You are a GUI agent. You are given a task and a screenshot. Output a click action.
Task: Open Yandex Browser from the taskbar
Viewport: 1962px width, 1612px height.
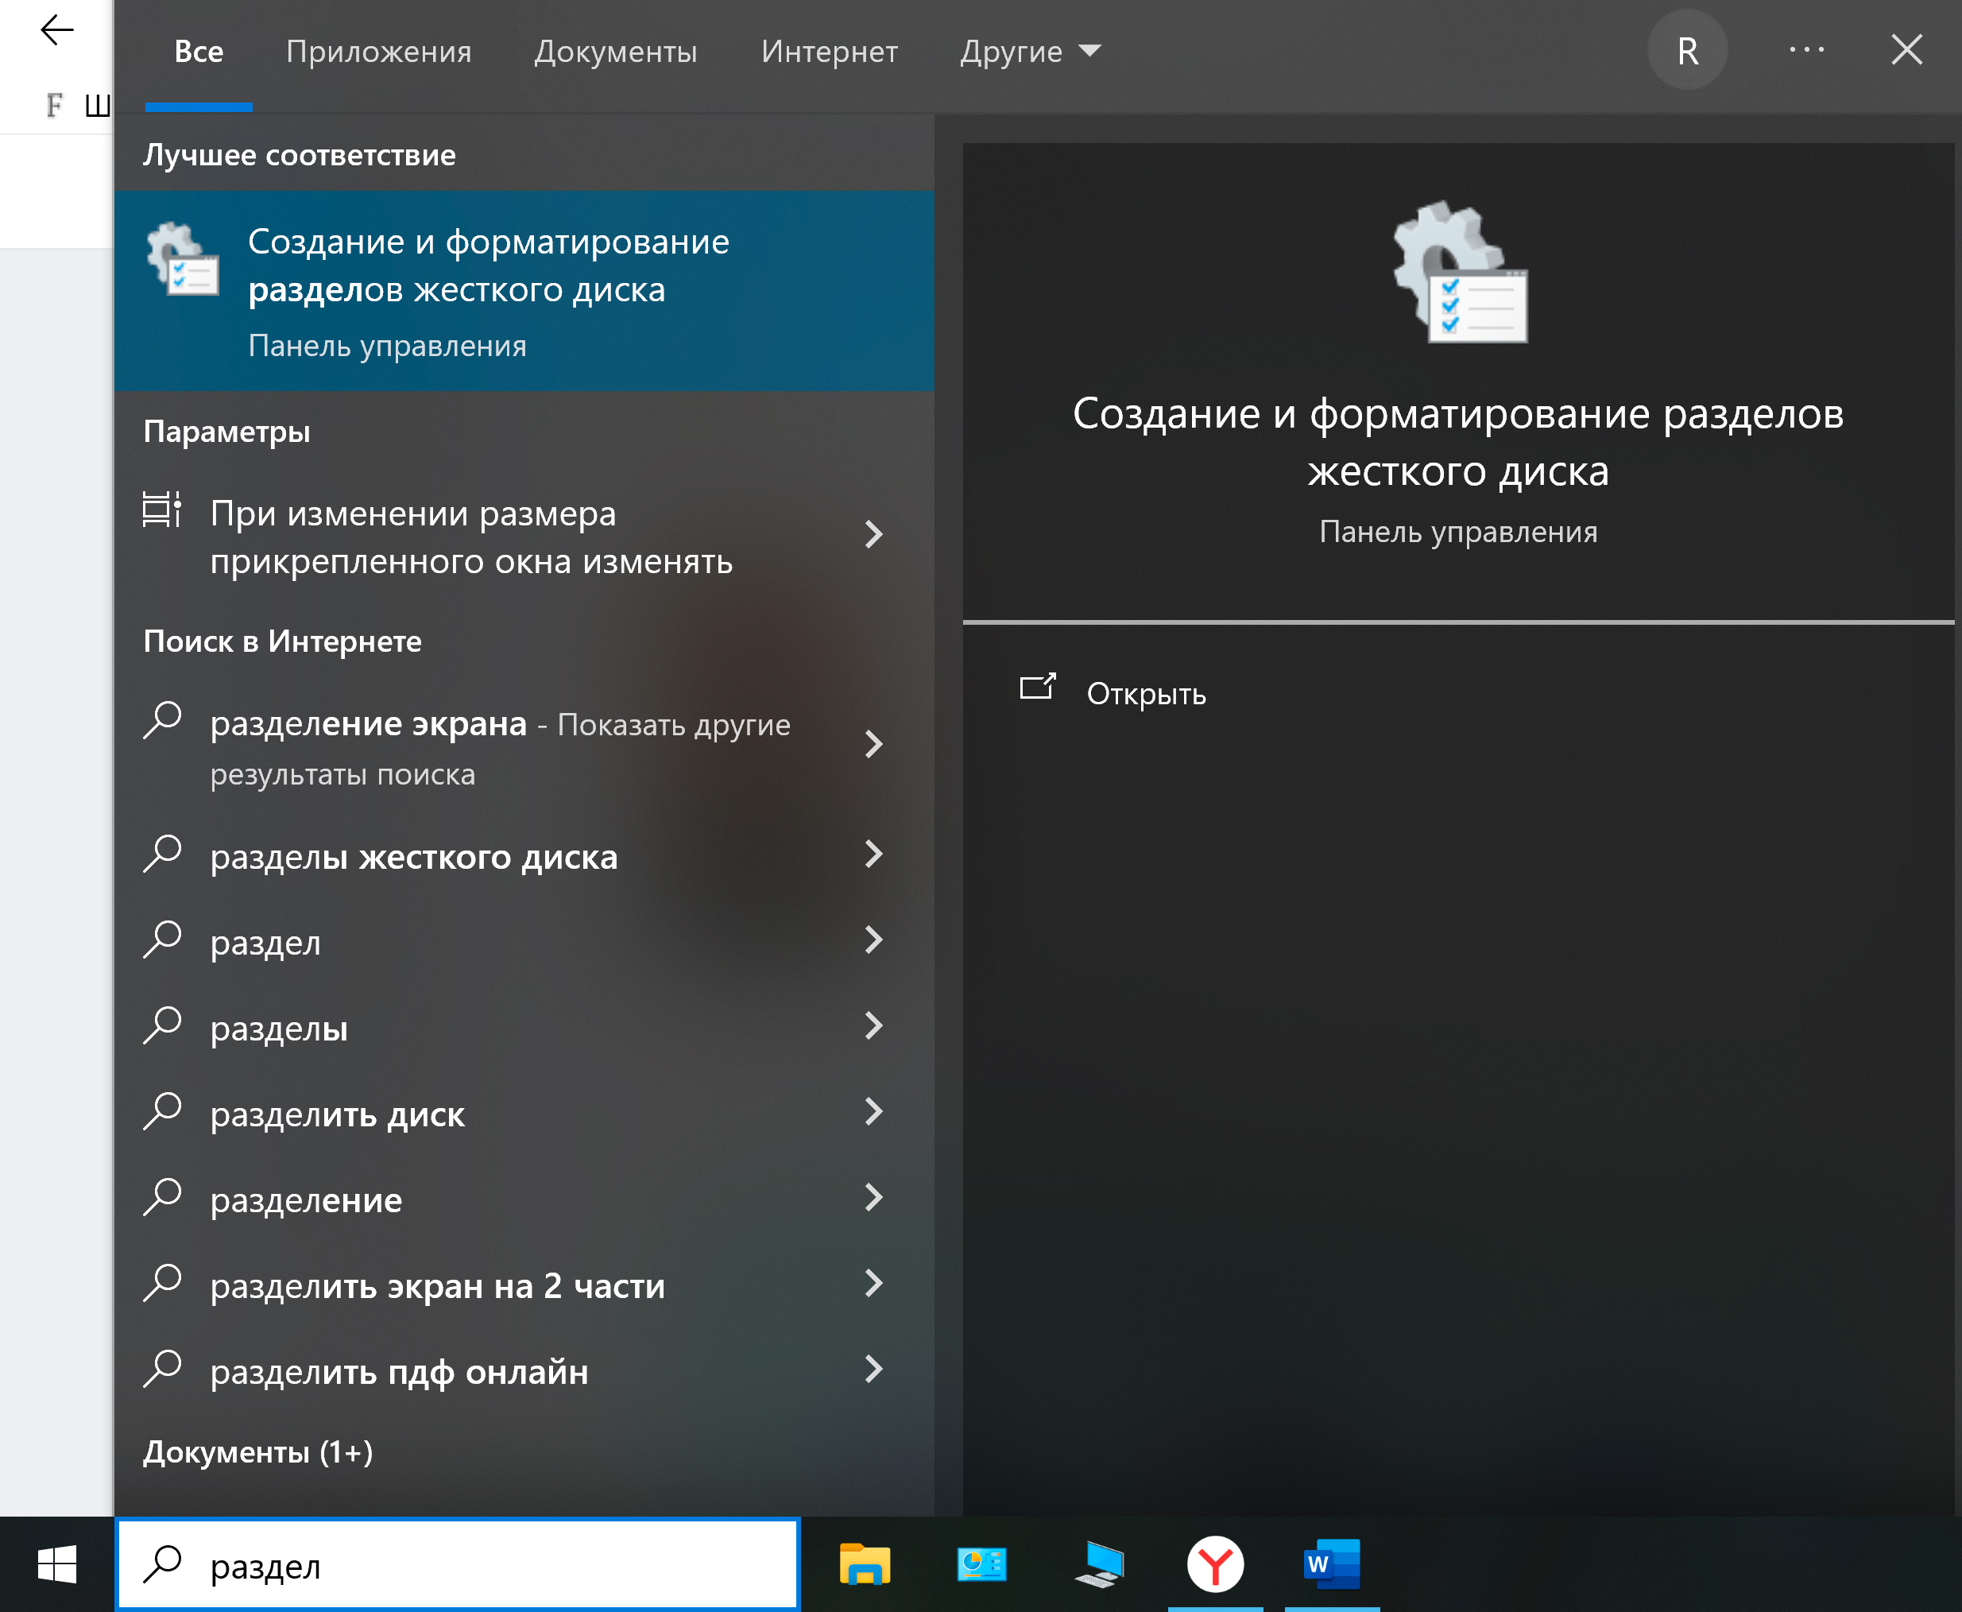coord(1215,1564)
